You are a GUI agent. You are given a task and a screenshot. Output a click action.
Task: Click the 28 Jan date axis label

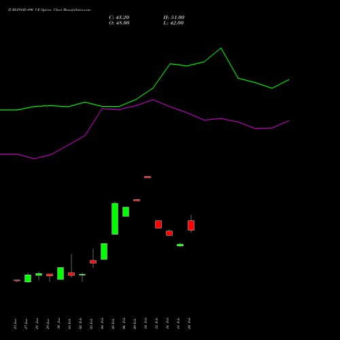click(37, 324)
